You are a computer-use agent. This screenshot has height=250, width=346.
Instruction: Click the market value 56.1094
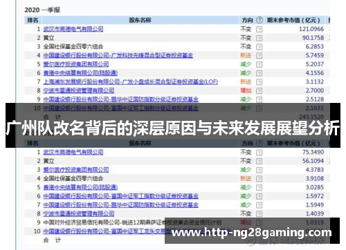(313, 161)
